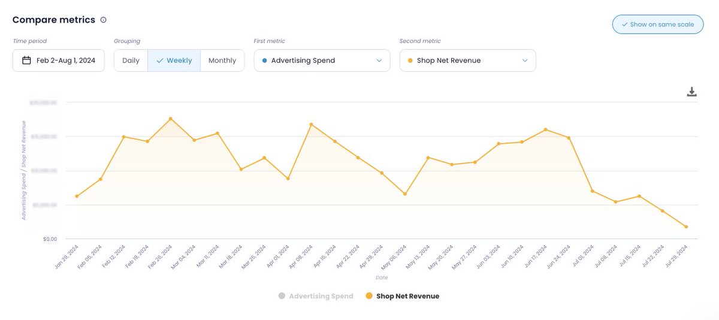This screenshot has height=320, width=719.
Task: Click the Jul 29, 2024 last data point
Action: [x=686, y=227]
